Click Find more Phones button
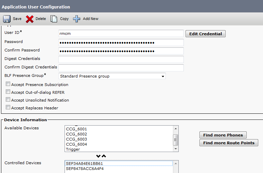Viewport: 263px width, 173px height. click(223, 135)
